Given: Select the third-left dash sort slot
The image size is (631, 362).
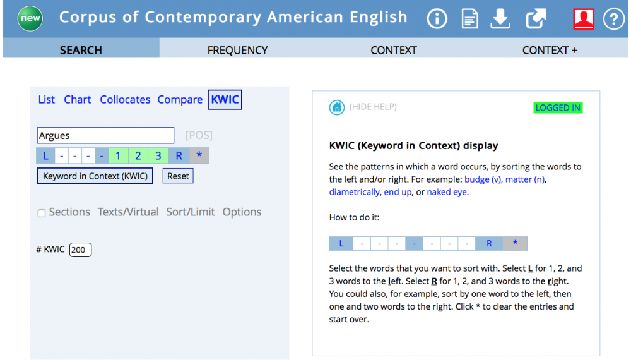Looking at the screenshot, I should (62, 155).
